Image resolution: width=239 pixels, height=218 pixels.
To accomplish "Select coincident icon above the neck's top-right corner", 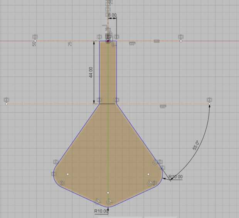I will coord(116,37).
